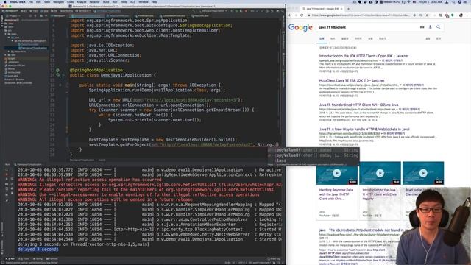Open the Project view selector dropdown
Image resolution: width=471 pixels, height=265 pixels.
pyautogui.click(x=13, y=16)
